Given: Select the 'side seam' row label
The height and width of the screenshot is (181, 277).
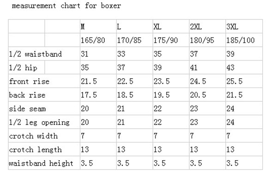Looking at the screenshot, I should [27, 109].
